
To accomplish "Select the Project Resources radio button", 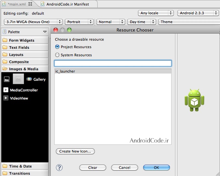I will point(58,47).
